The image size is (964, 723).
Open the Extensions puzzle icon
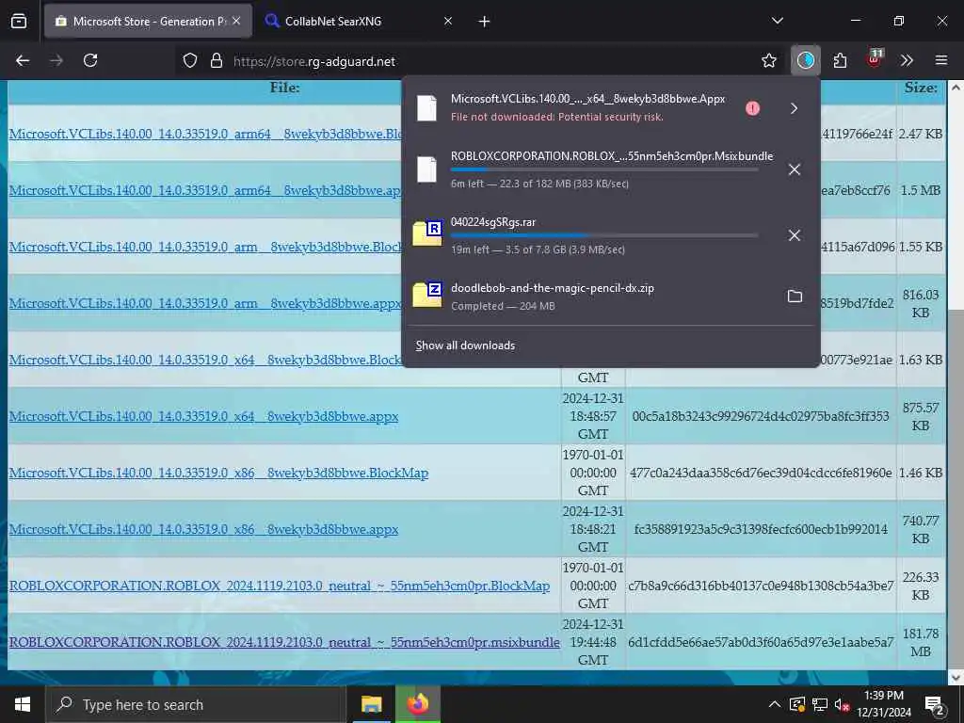click(840, 60)
